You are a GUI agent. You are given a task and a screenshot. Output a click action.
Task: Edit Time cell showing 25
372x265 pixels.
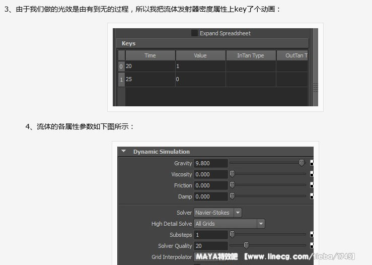click(x=150, y=79)
